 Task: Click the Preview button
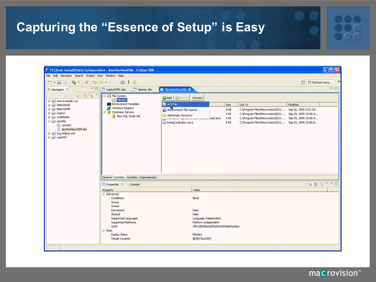(x=197, y=98)
